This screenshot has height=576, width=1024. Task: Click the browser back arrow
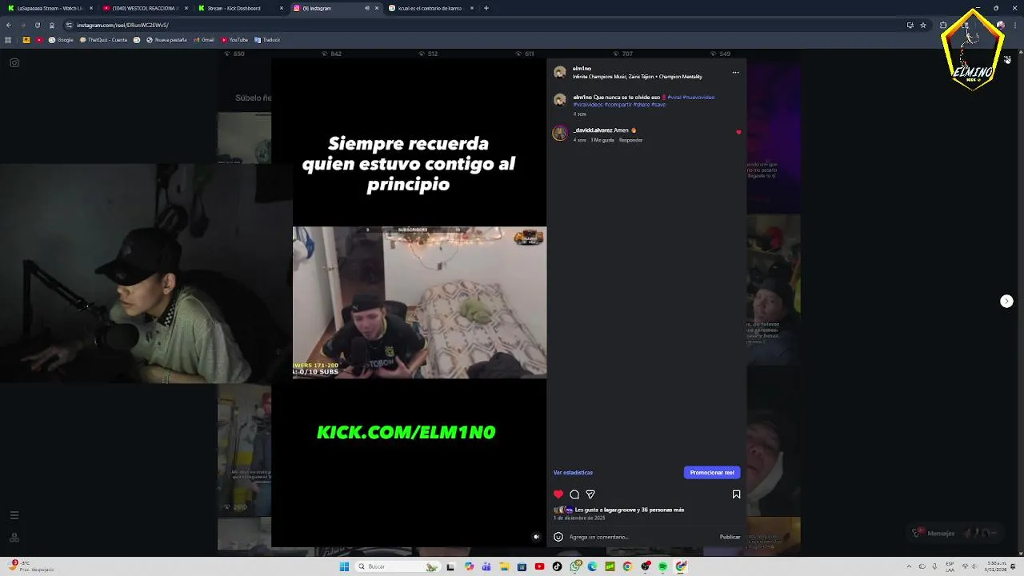(9, 25)
